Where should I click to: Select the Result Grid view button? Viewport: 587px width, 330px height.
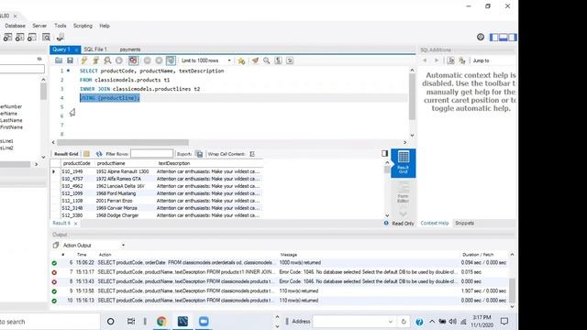tap(404, 163)
